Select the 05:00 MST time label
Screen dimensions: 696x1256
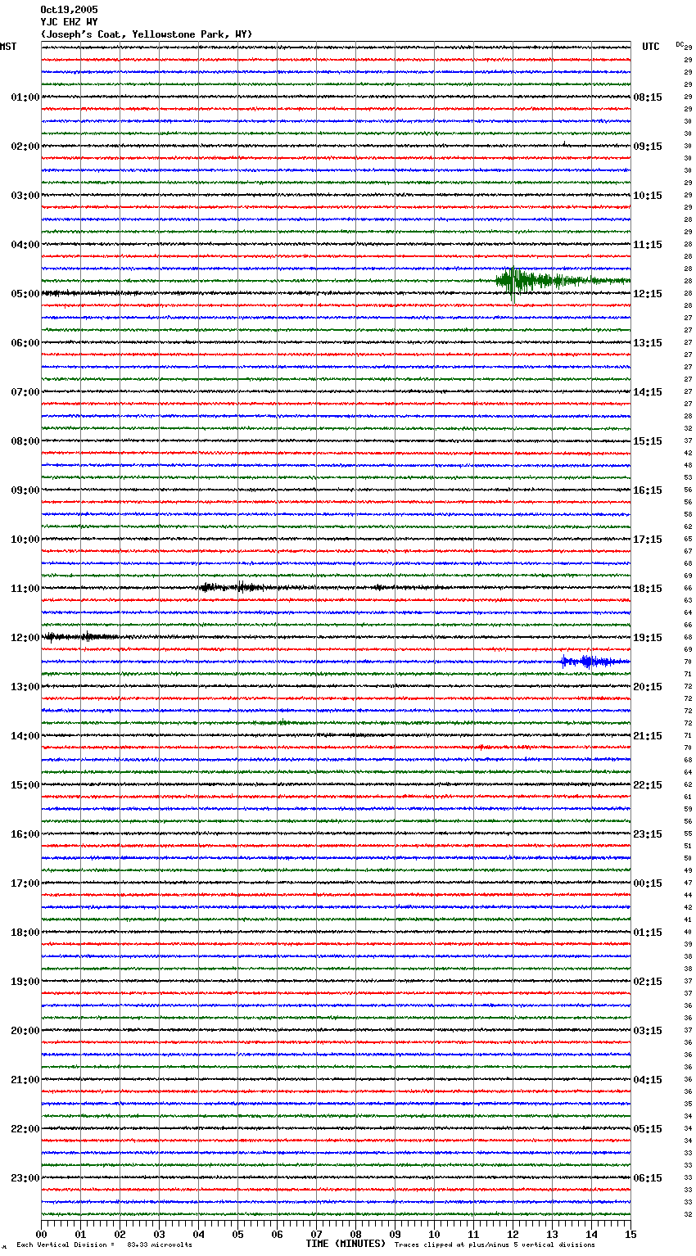tap(25, 294)
